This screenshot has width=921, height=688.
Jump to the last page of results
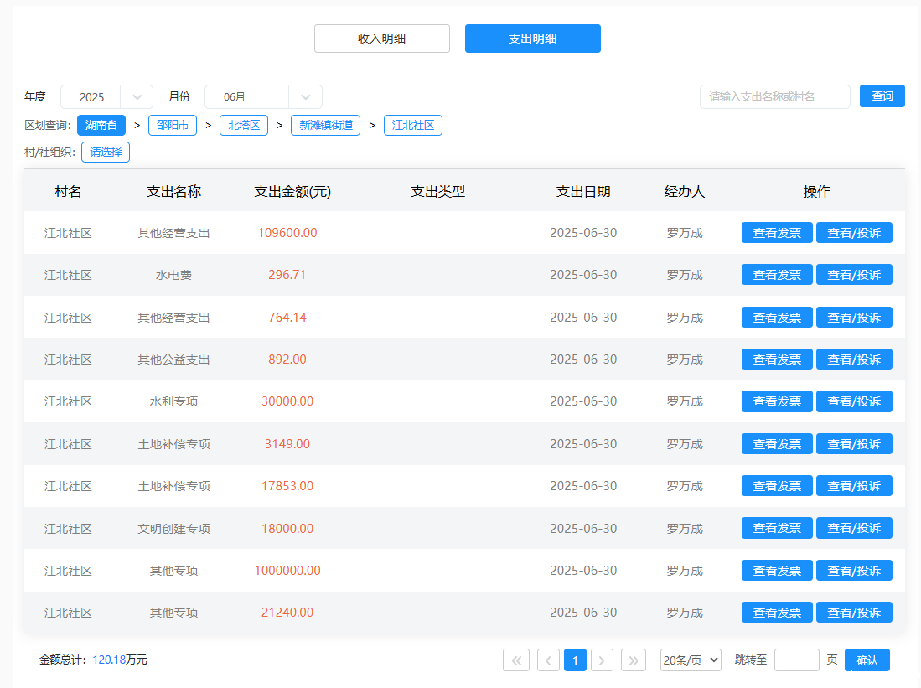[634, 660]
